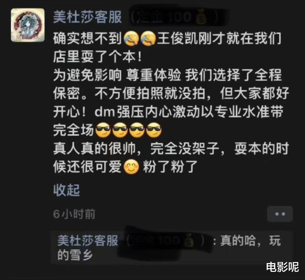Click the text line 店里耍了个本！
This screenshot has width=305, height=280.
pyautogui.click(x=98, y=57)
